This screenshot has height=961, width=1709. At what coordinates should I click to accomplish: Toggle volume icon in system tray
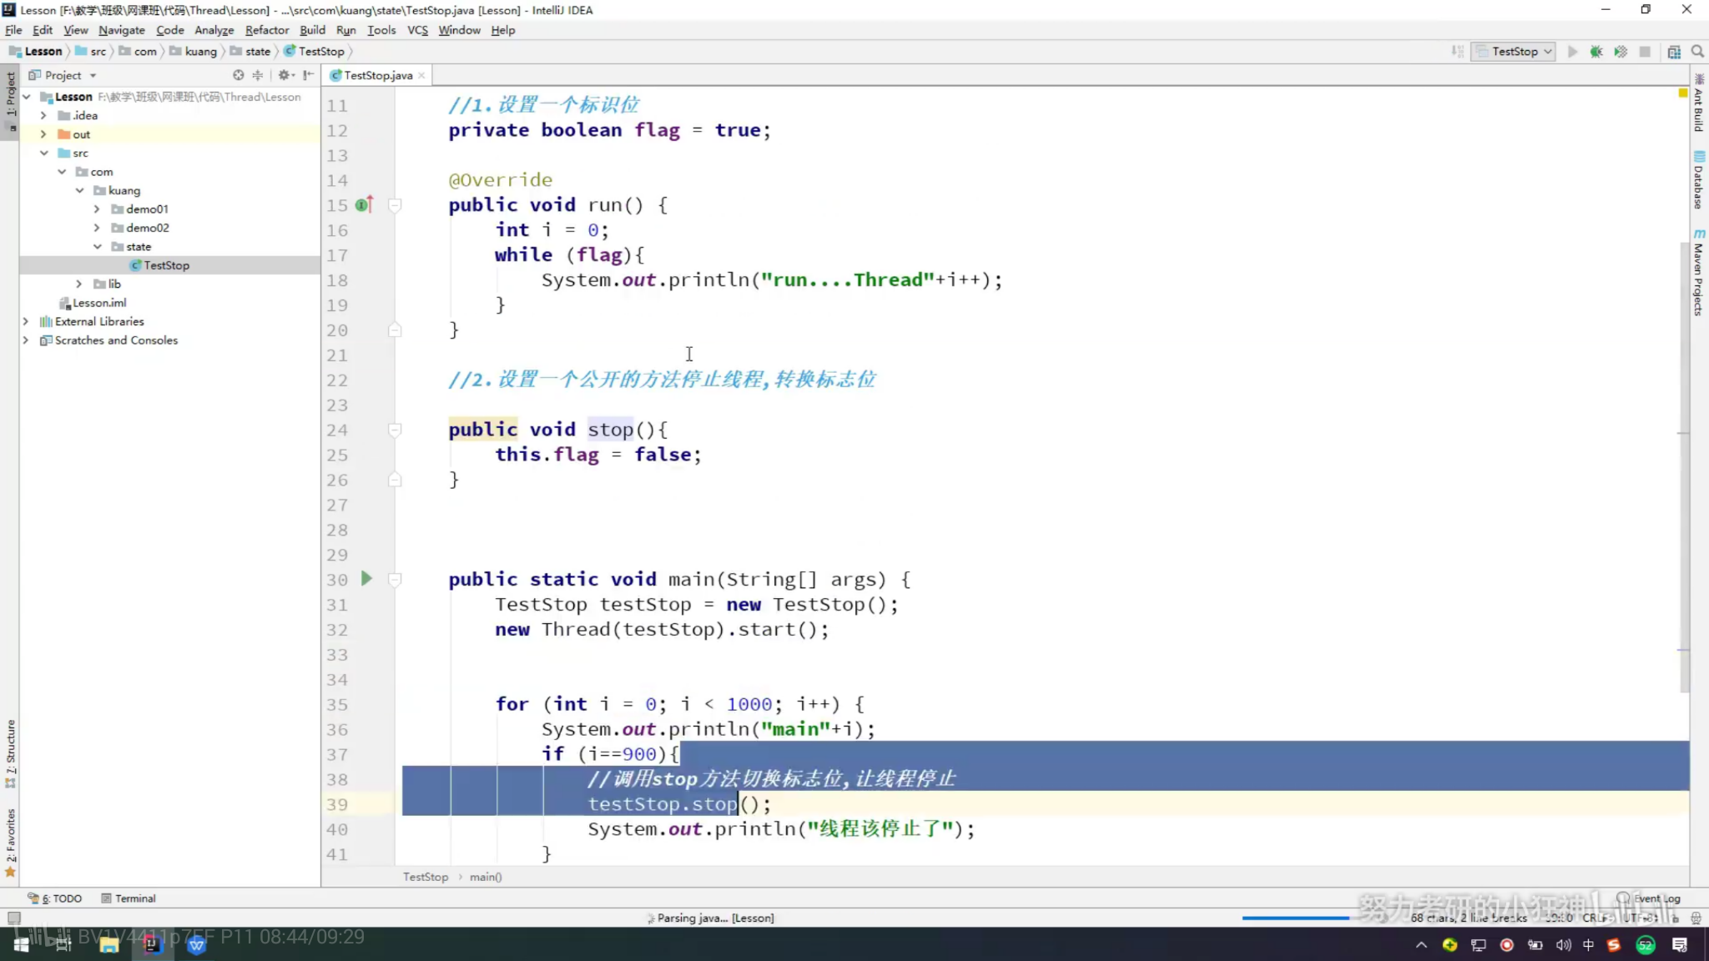pos(1563,945)
